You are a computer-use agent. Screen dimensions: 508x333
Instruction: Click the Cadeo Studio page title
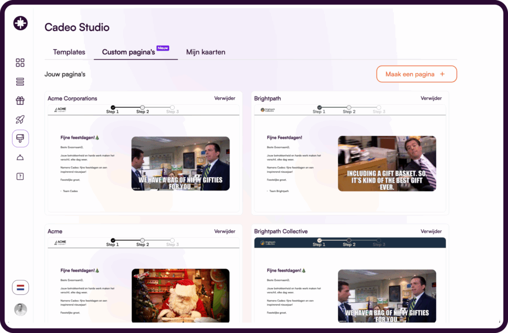point(77,27)
